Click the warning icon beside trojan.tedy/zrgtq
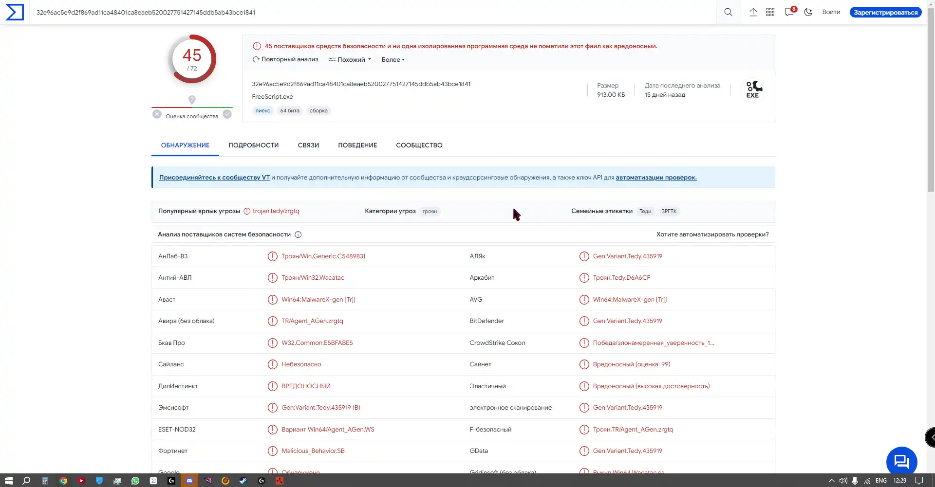Viewport: 935px width, 487px height. tap(247, 211)
